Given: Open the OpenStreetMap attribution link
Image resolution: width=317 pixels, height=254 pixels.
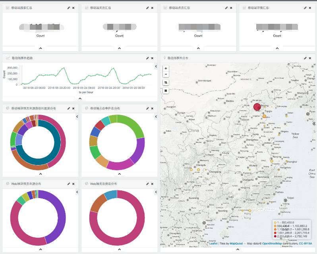Looking at the screenshot, I should tap(272, 244).
